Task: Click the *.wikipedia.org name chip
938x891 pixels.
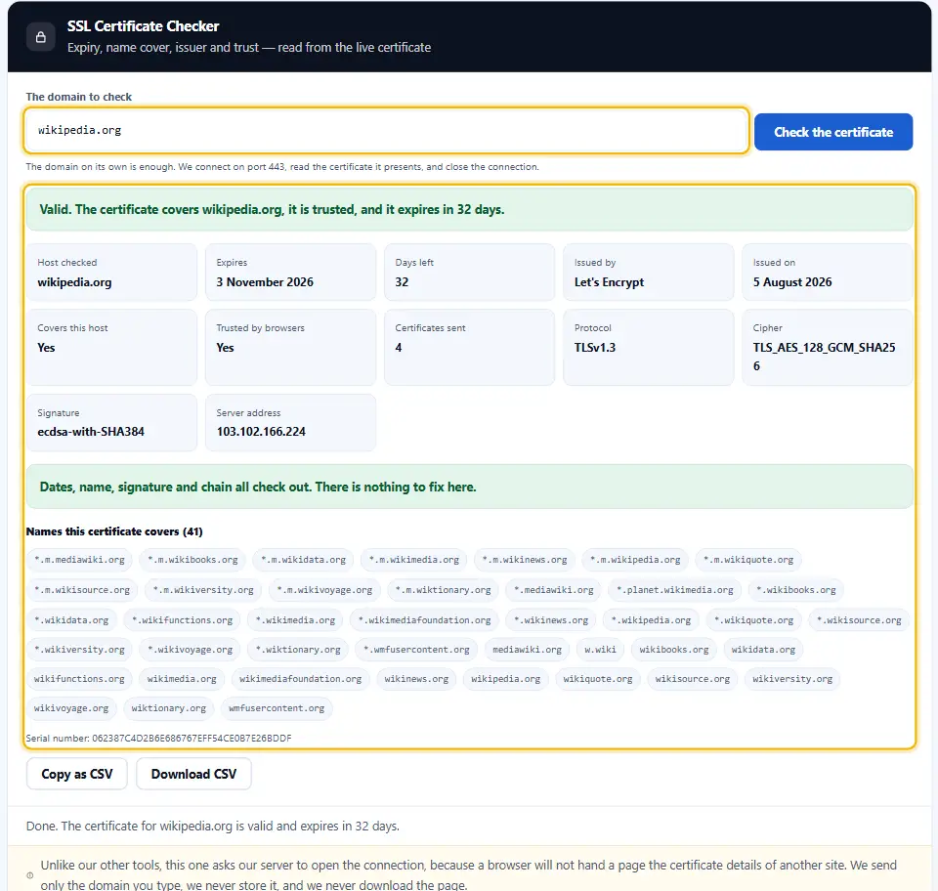Action: point(651,620)
